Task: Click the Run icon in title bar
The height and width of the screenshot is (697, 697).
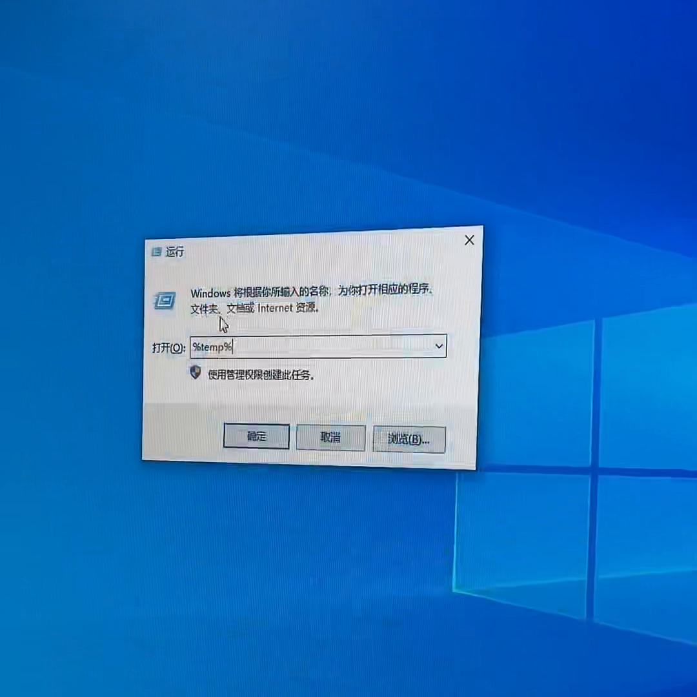Action: pyautogui.click(x=156, y=252)
